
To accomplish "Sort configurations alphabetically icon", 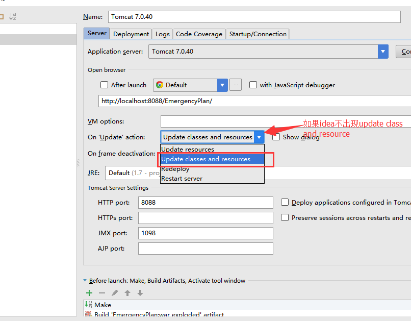I will (13, 16).
